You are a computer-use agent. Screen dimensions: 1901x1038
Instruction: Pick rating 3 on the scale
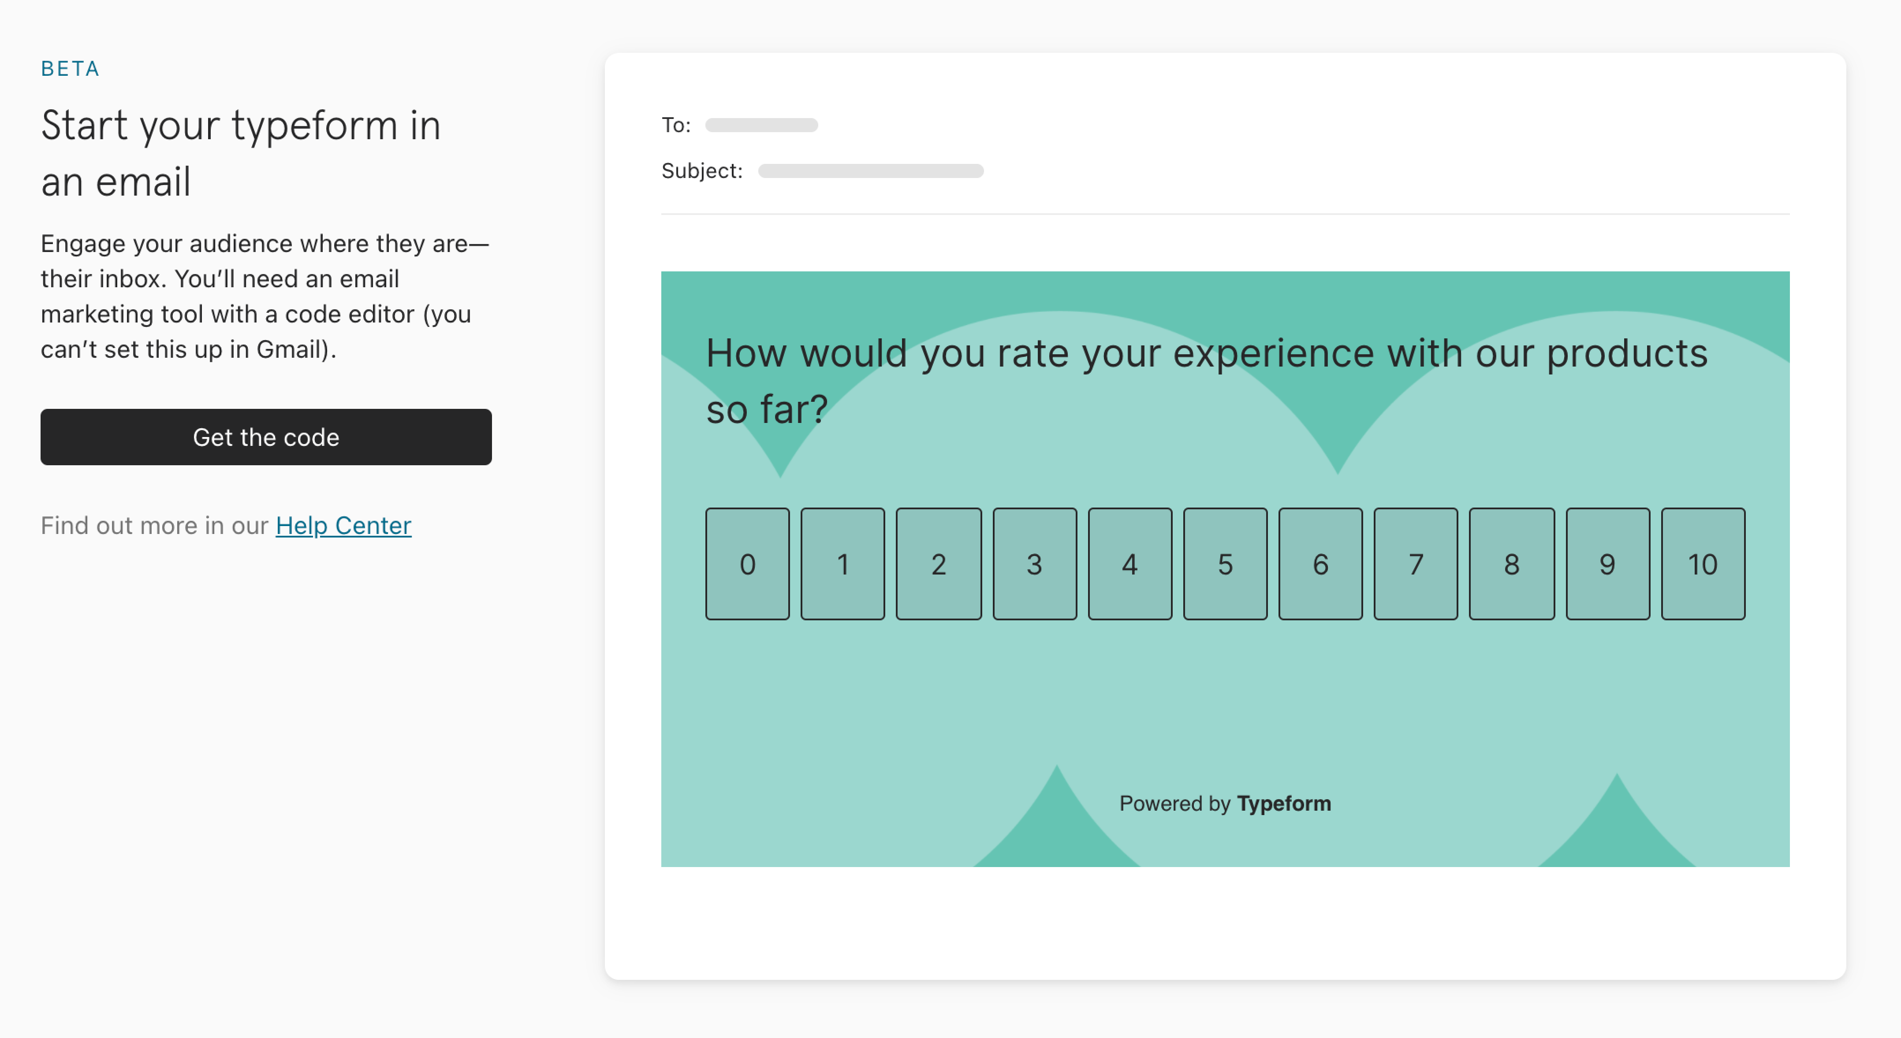point(1035,563)
